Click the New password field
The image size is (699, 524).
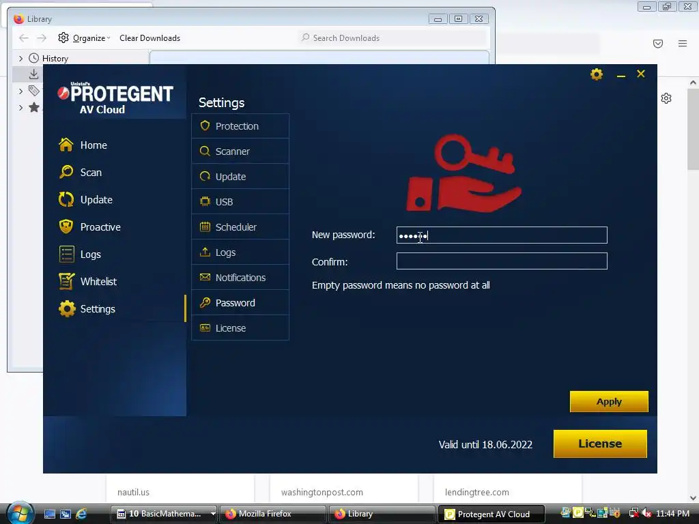(502, 235)
